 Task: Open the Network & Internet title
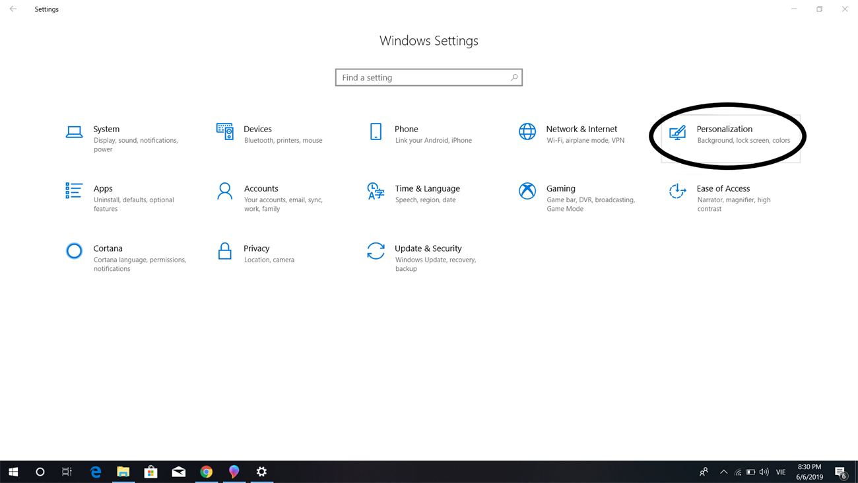(x=581, y=129)
